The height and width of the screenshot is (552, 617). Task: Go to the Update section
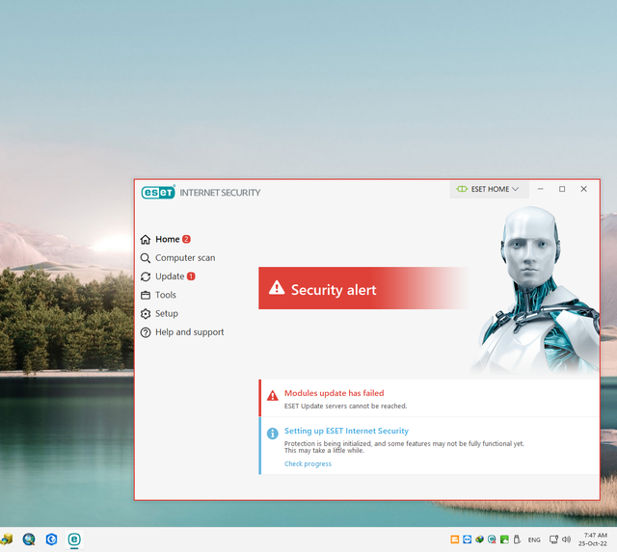click(x=168, y=276)
